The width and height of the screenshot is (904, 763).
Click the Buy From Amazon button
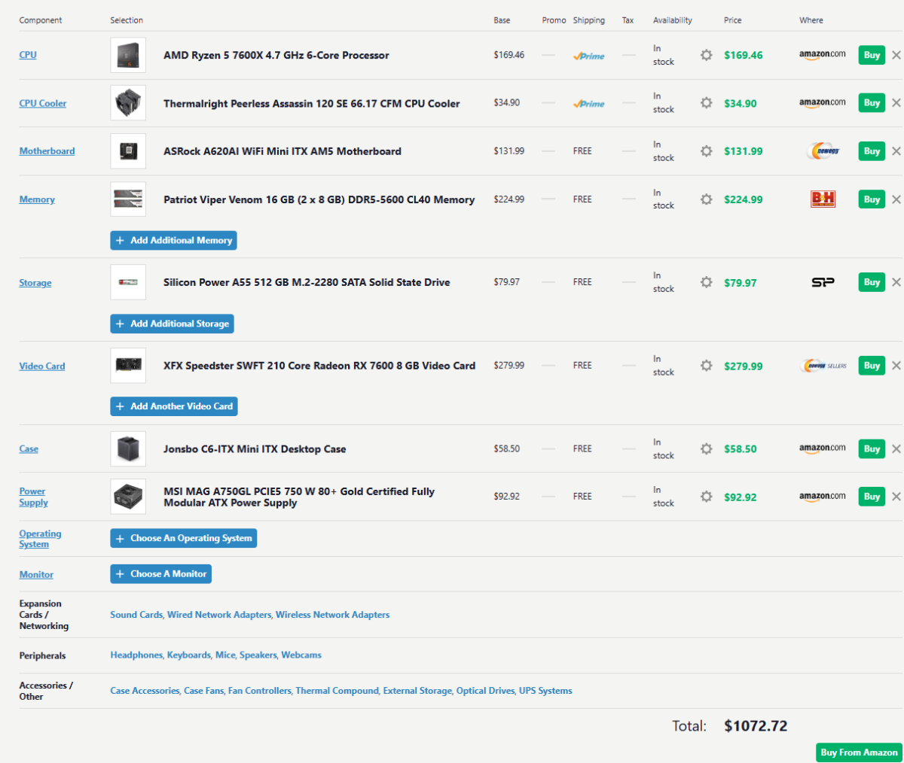859,752
